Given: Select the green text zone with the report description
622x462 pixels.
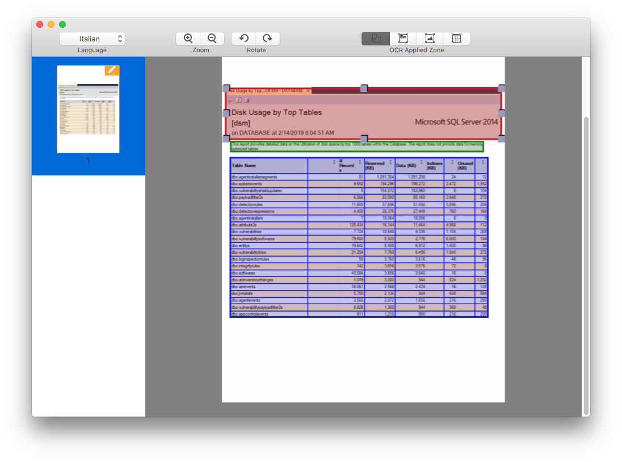Looking at the screenshot, I should [356, 146].
